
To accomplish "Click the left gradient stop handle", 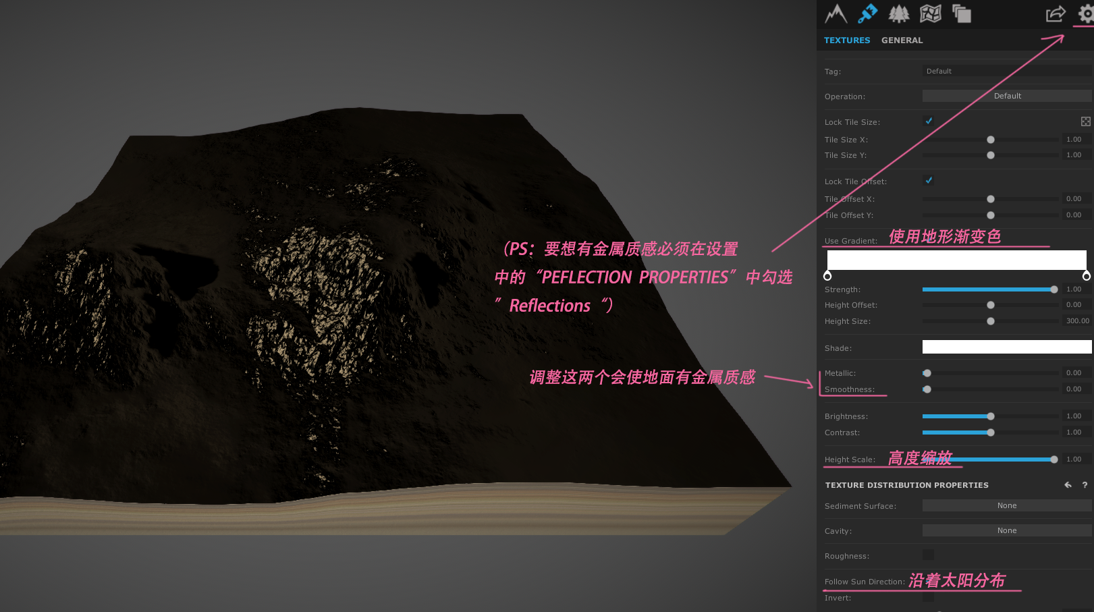I will [827, 275].
